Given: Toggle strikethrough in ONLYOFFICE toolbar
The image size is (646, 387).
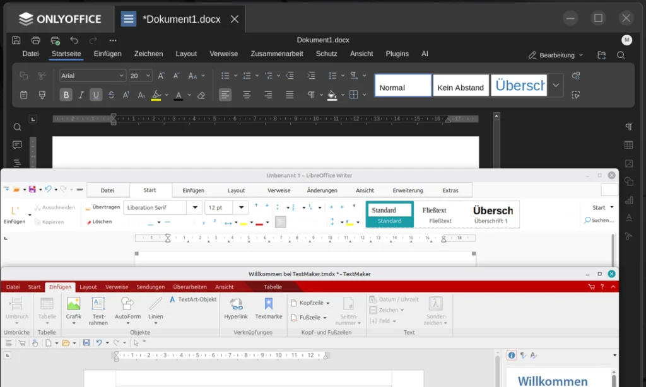Looking at the screenshot, I should coord(111,95).
